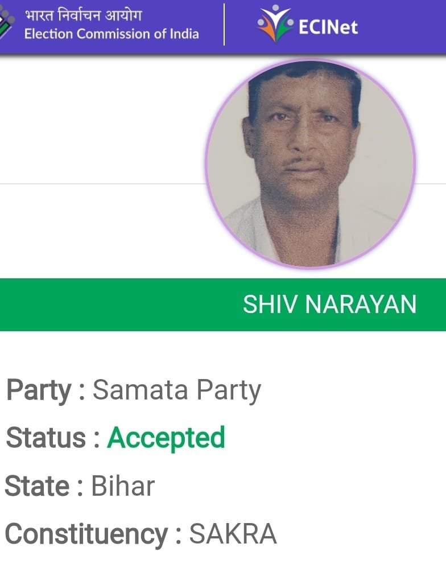446x572 pixels.
Task: Click the 'Bihar' state value
Action: pos(123,486)
